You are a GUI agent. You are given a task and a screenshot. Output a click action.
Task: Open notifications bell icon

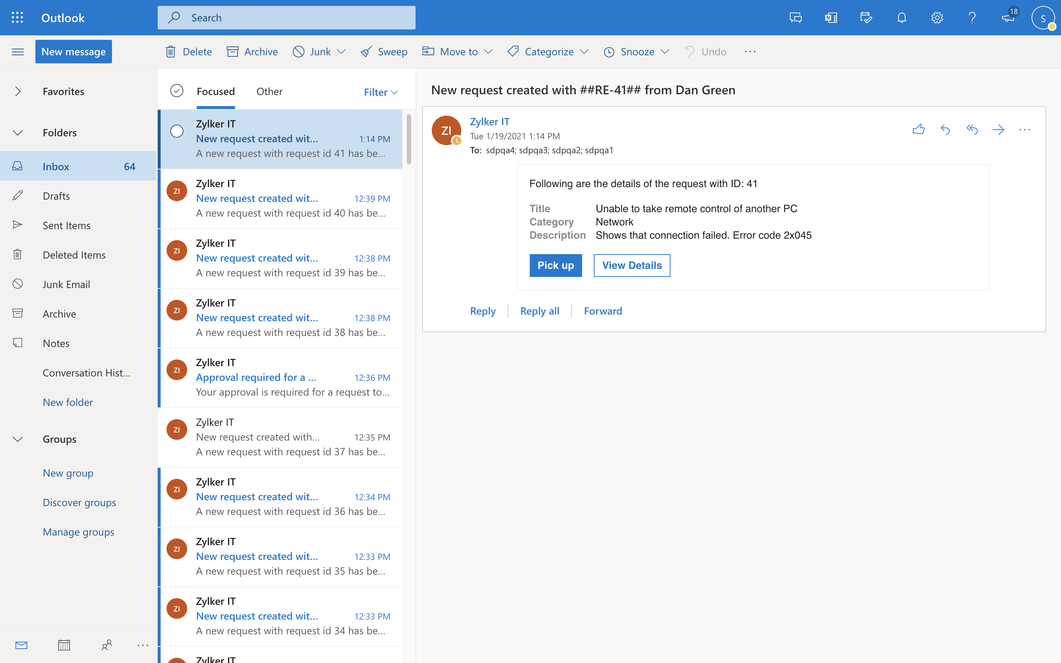[x=901, y=18]
